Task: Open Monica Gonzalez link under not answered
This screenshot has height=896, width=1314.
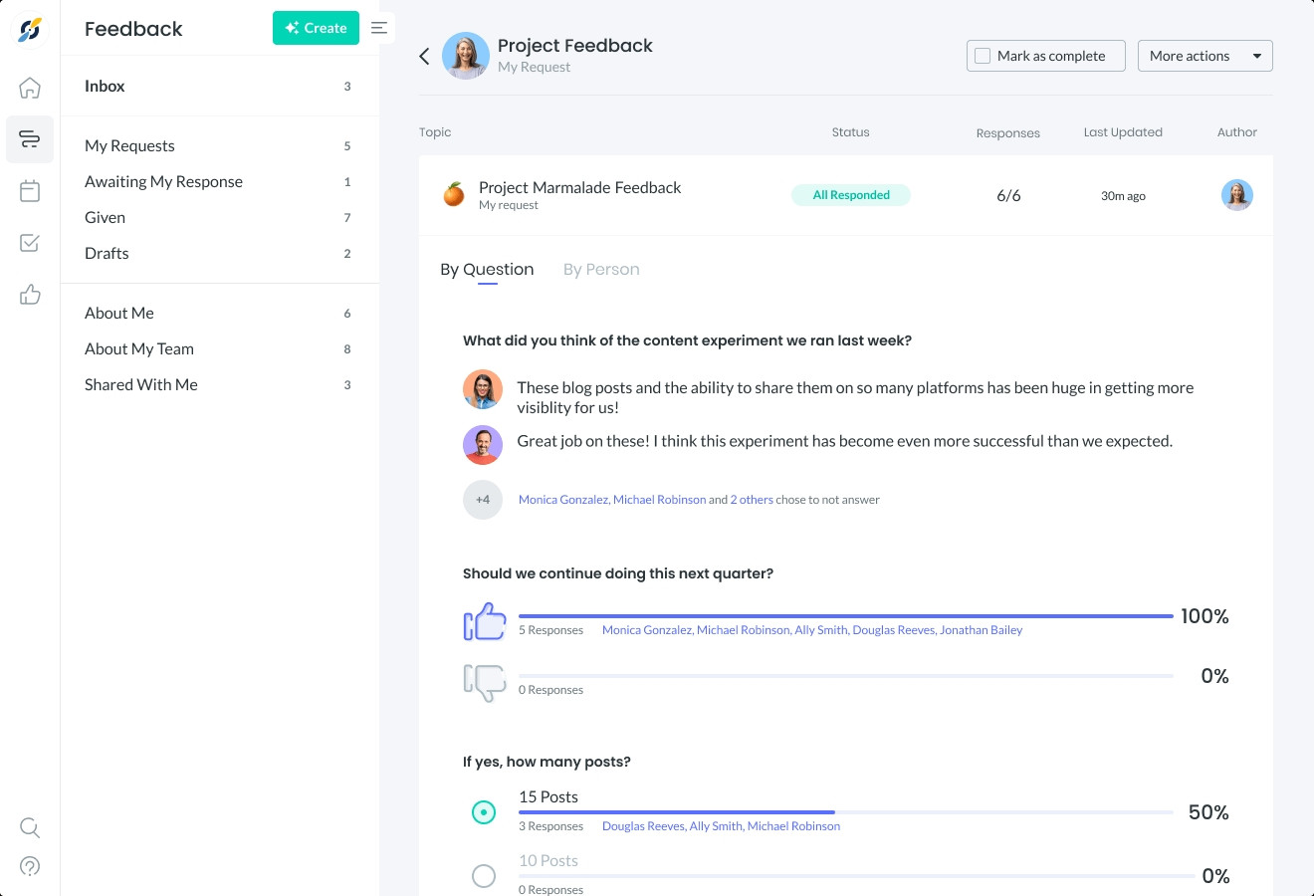Action: (563, 500)
